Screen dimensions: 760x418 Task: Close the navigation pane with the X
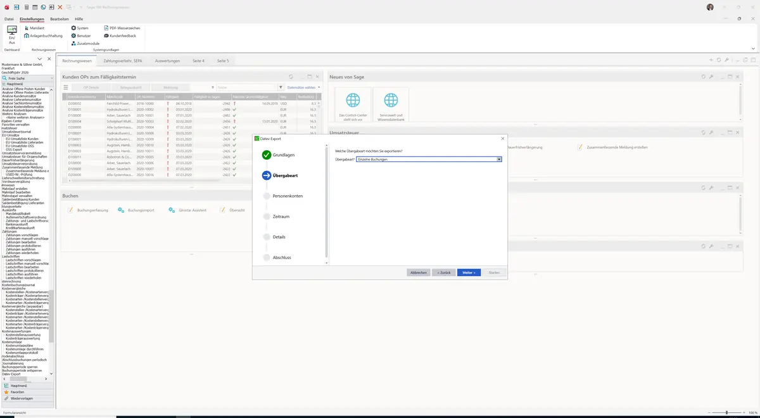tap(49, 59)
